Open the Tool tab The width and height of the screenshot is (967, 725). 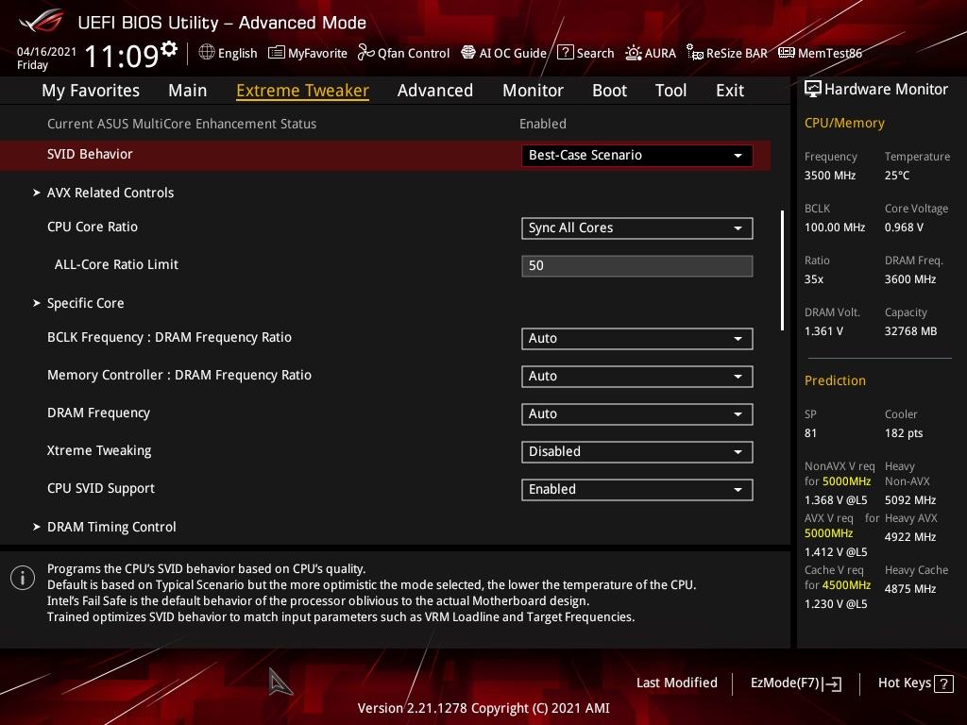coord(671,91)
